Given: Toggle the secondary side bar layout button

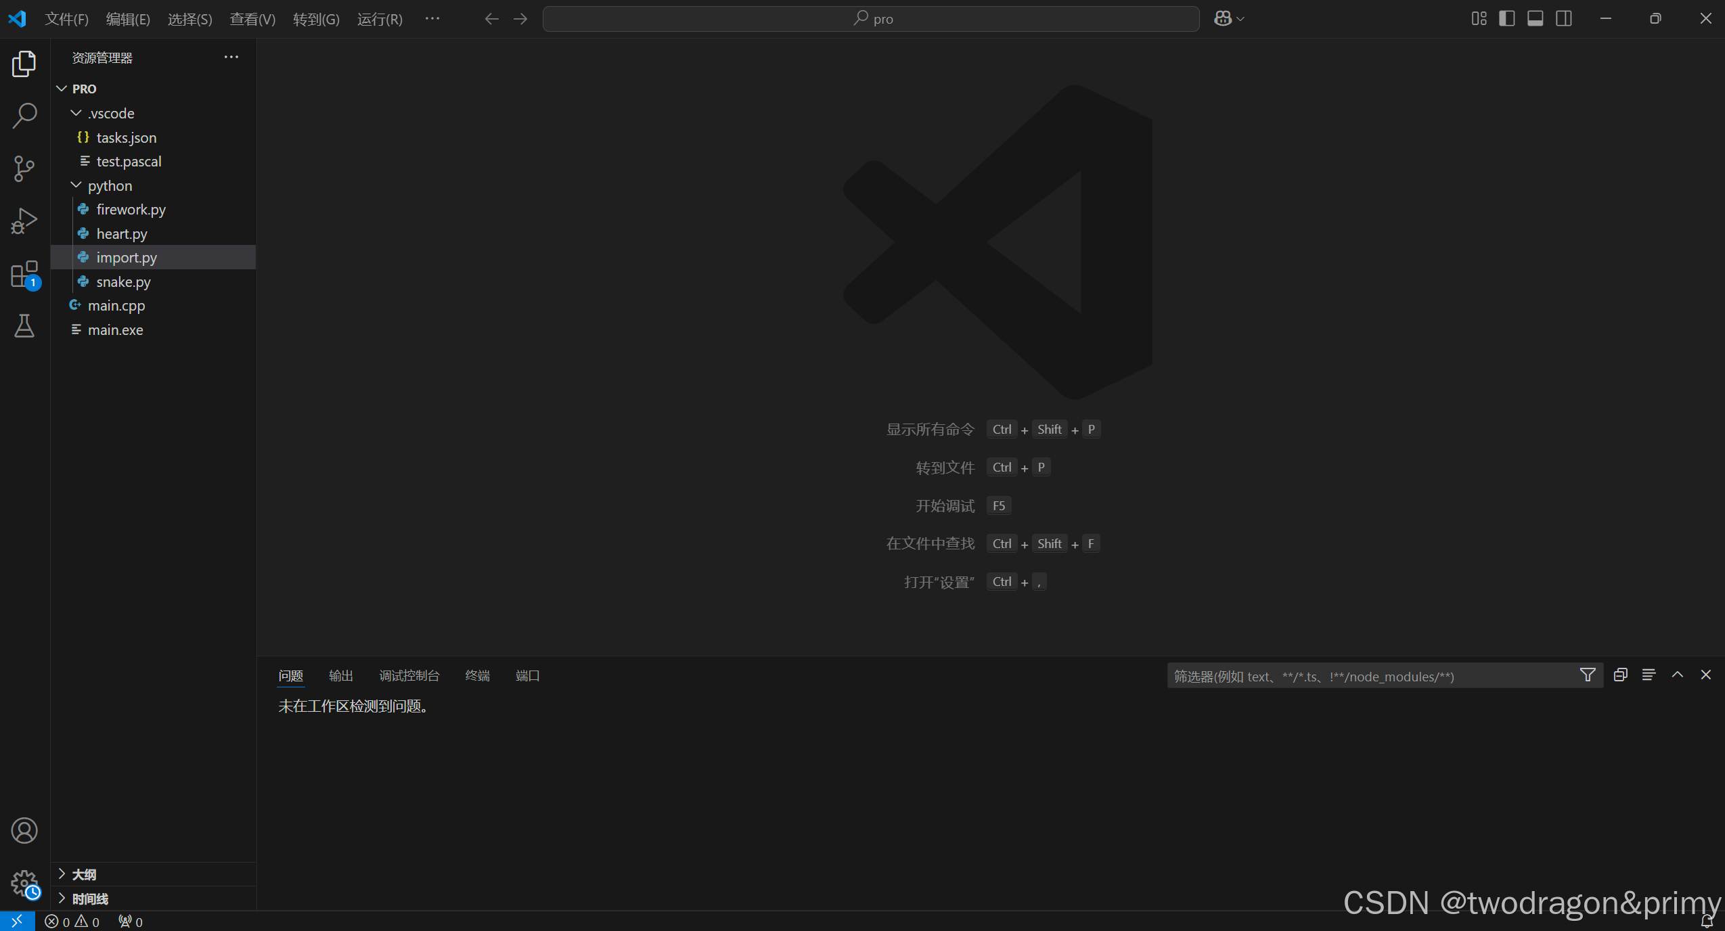Looking at the screenshot, I should coord(1564,19).
